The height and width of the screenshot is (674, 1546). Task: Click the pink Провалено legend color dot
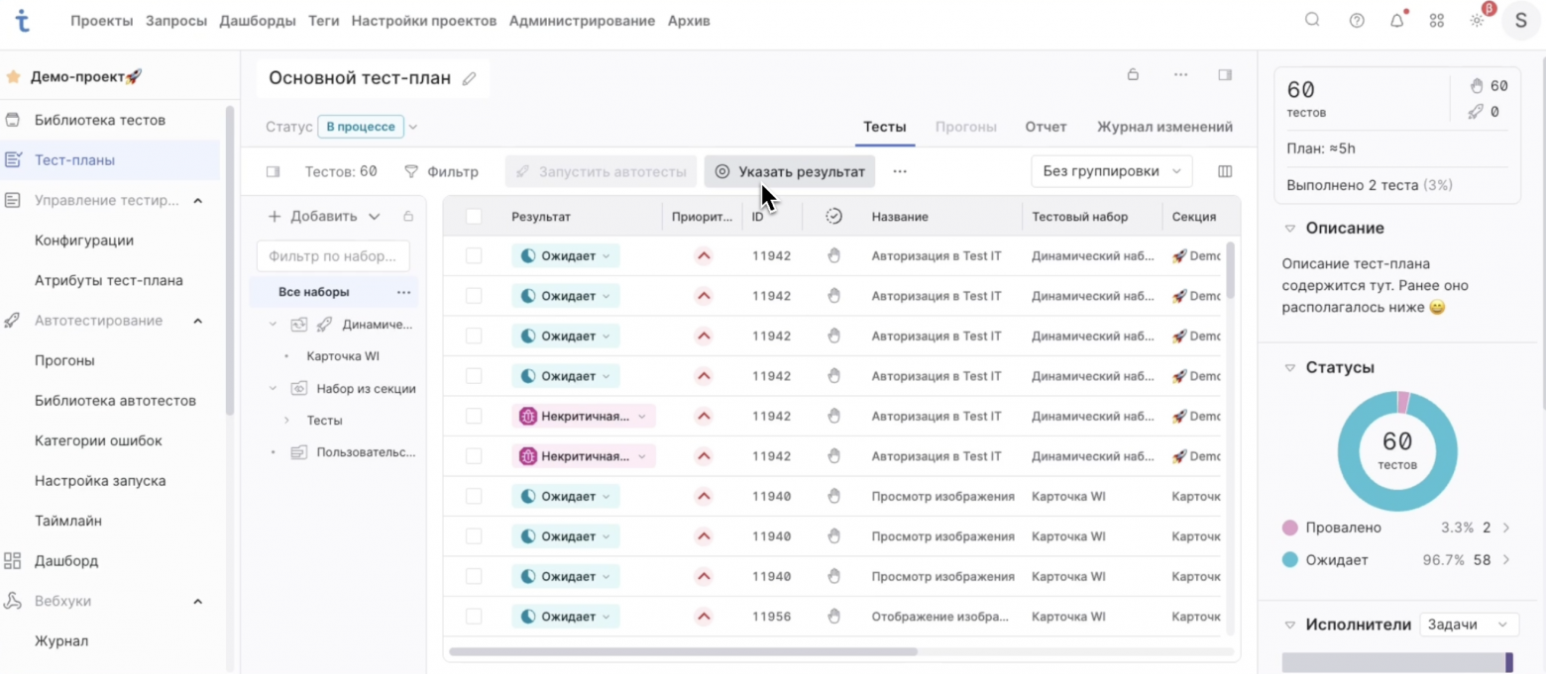tap(1290, 528)
